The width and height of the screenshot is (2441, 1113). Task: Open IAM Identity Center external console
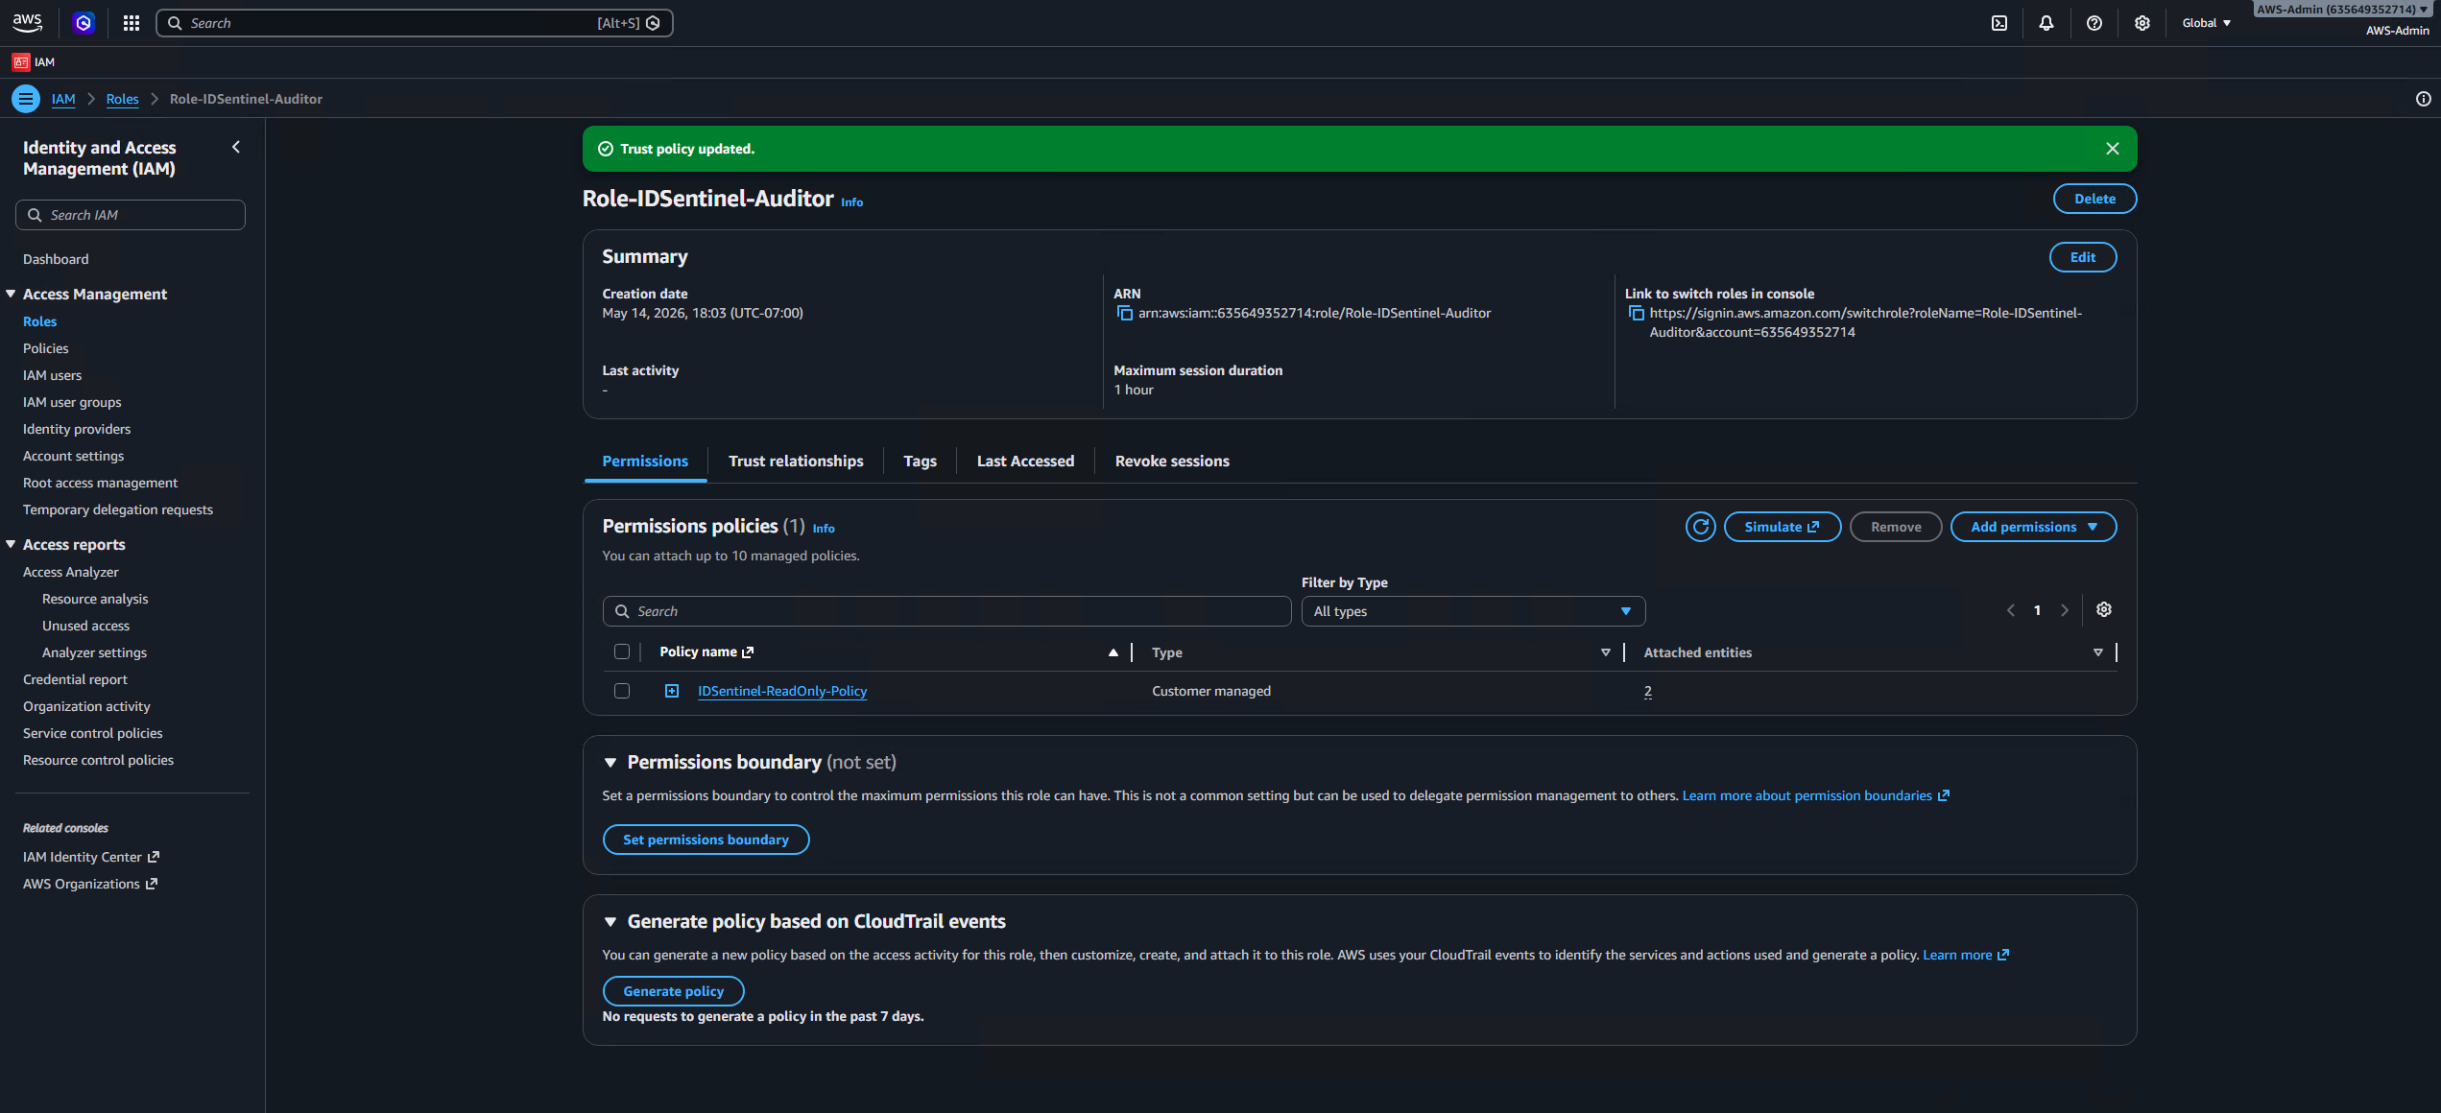pos(91,857)
